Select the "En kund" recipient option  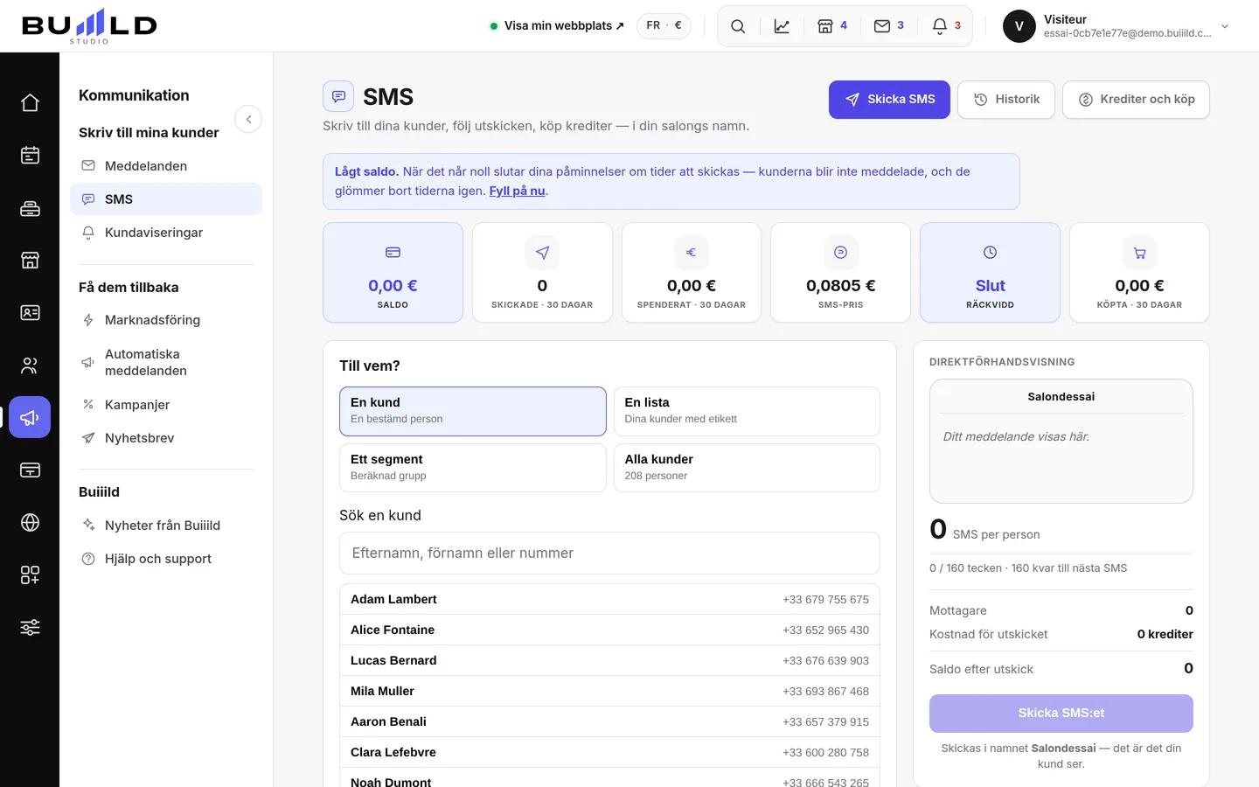click(x=472, y=411)
